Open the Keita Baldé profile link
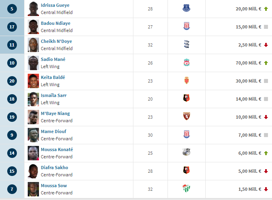This screenshot has height=200, width=272. pos(53,77)
